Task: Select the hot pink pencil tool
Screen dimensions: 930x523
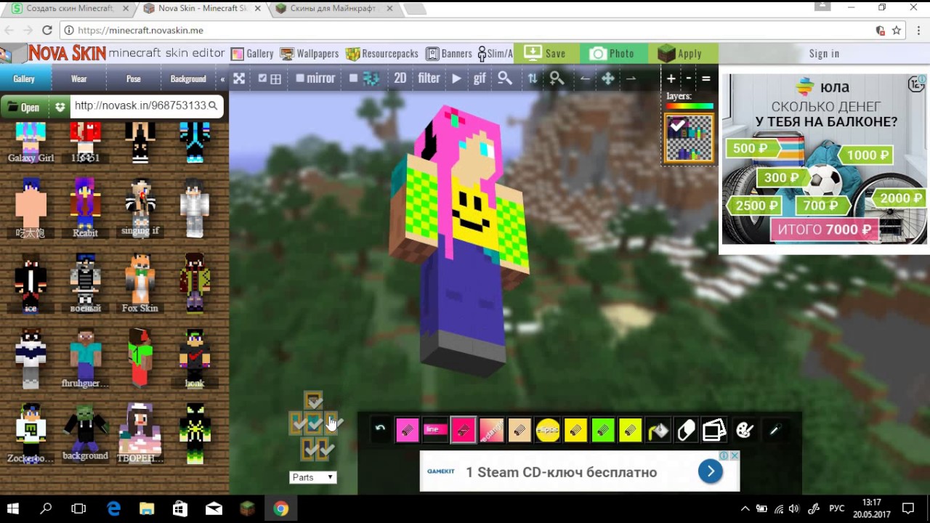Action: point(463,430)
